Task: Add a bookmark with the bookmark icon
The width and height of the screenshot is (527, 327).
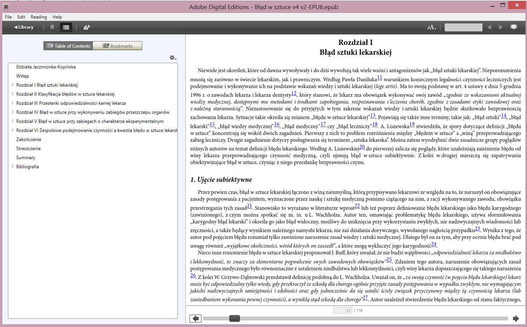Action: [52, 27]
